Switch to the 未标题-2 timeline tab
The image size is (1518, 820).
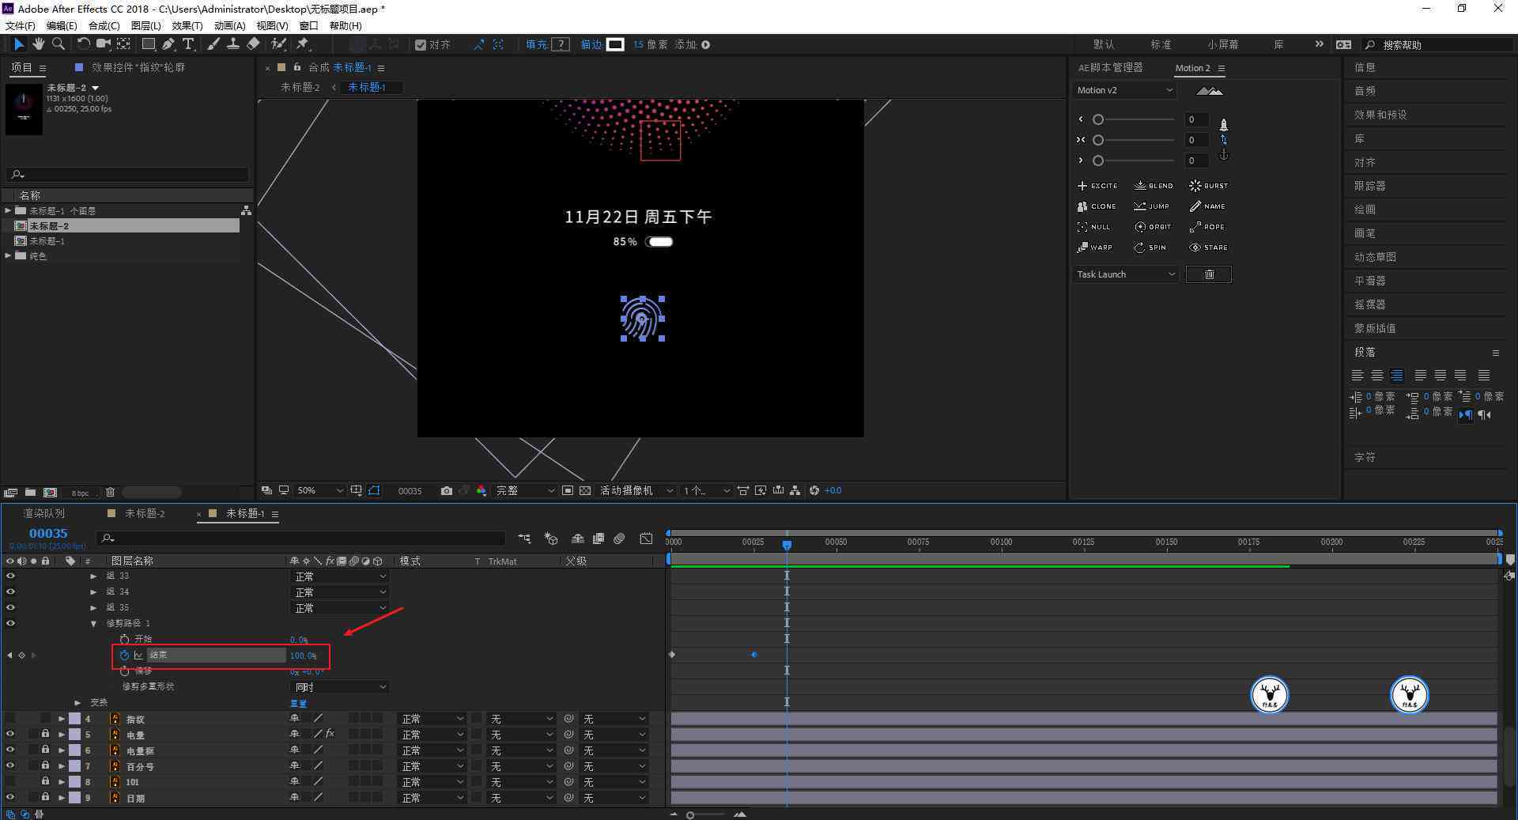(x=145, y=514)
